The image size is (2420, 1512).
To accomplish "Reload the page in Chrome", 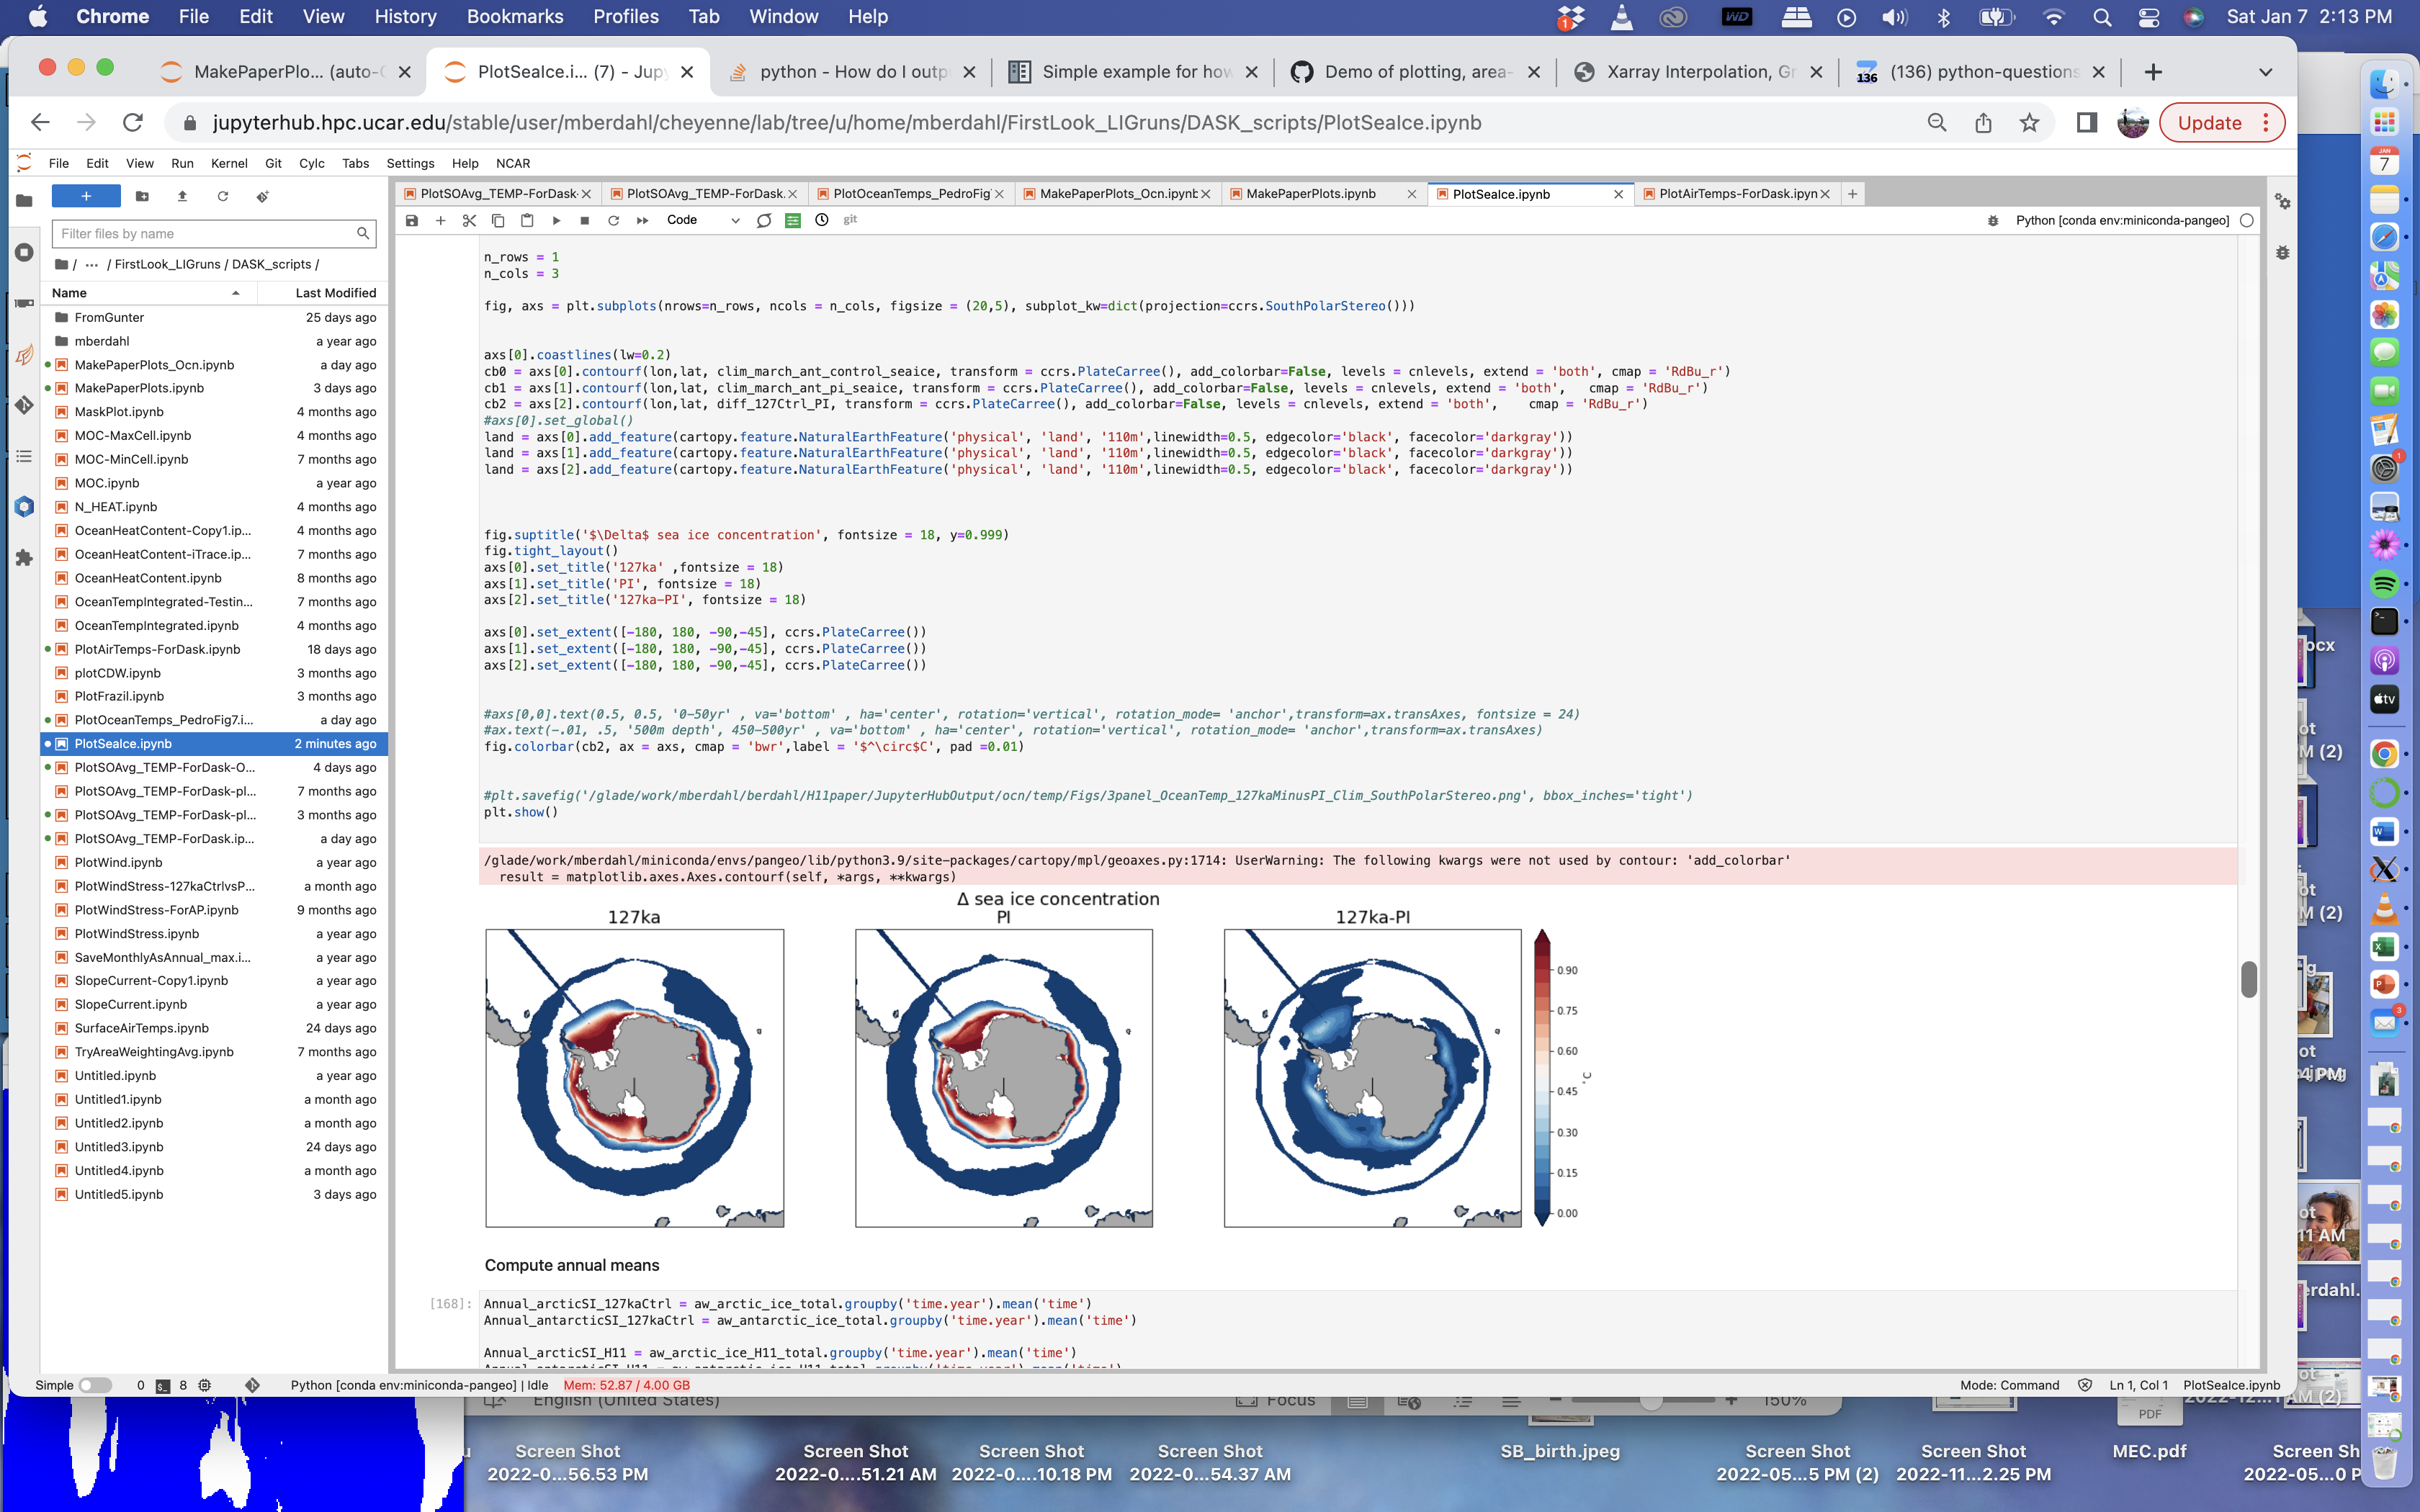I will (x=132, y=123).
